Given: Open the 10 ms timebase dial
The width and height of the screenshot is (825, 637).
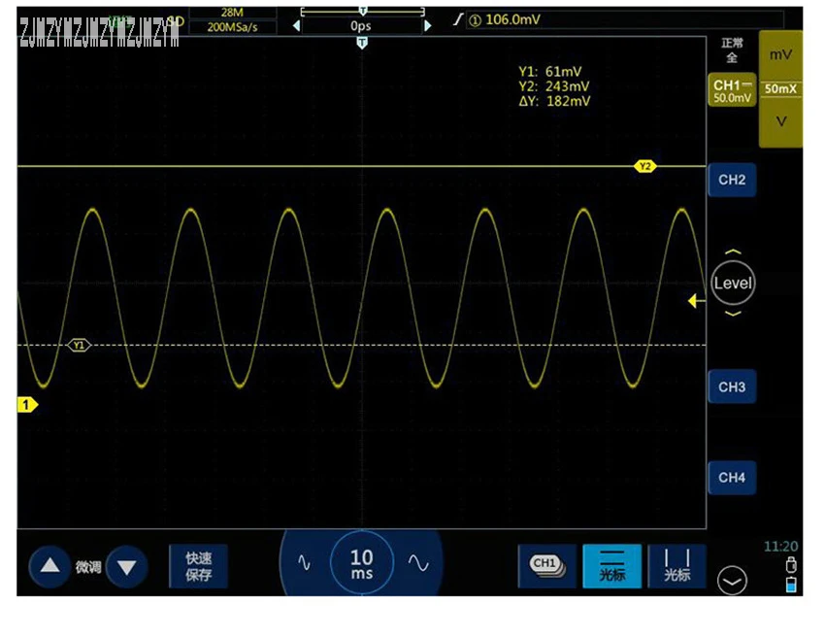Looking at the screenshot, I should tap(361, 563).
